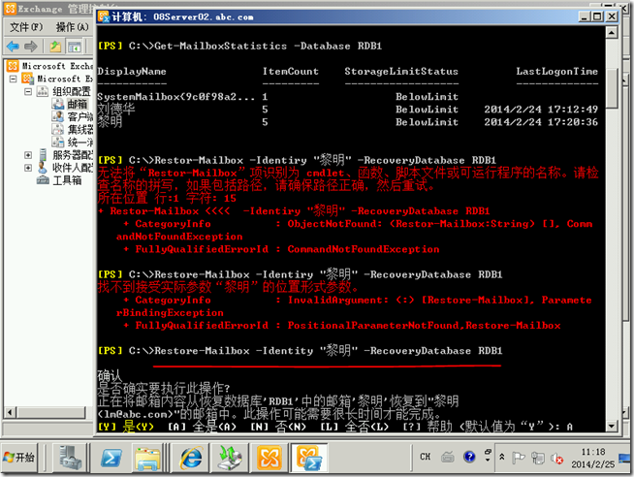The image size is (634, 477).
Task: Launch Internet Explorer from the taskbar
Action: [190, 458]
